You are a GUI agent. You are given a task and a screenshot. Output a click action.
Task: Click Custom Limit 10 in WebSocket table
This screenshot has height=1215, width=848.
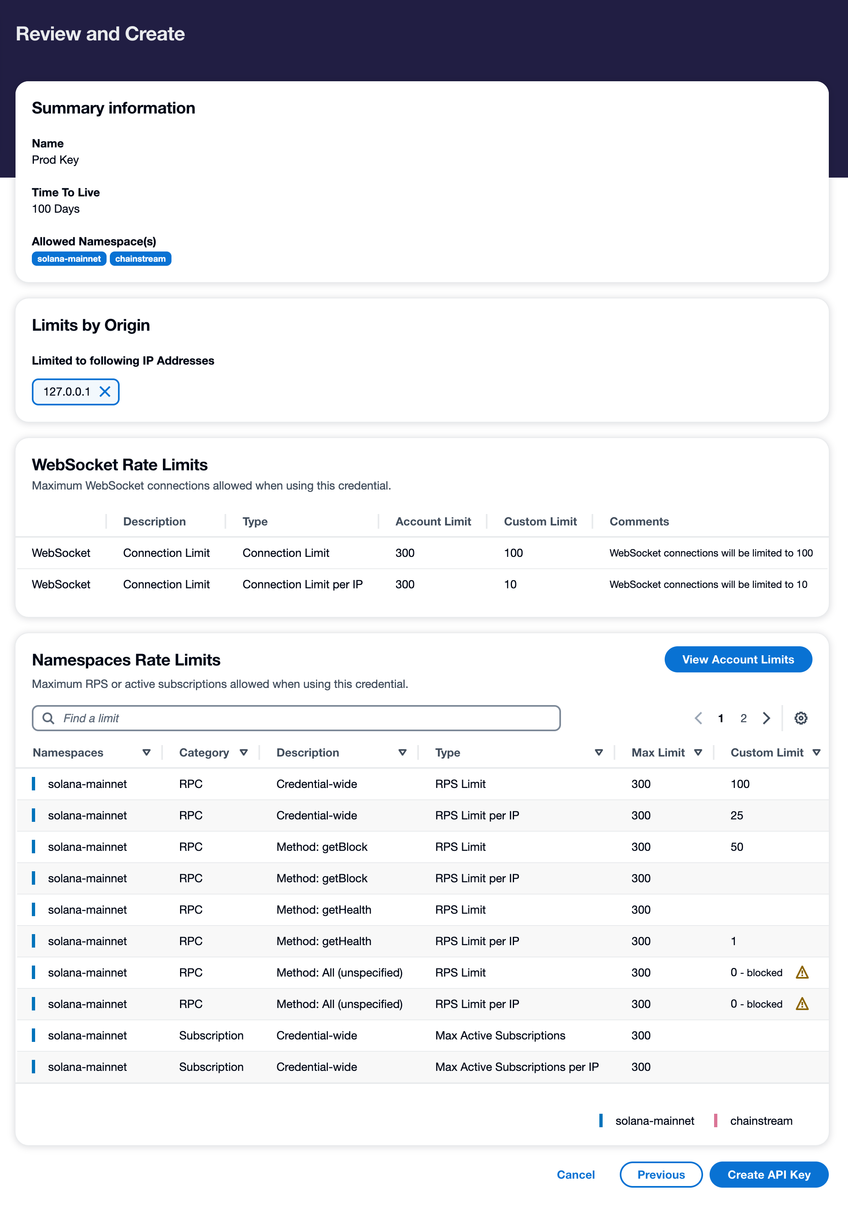click(x=510, y=584)
